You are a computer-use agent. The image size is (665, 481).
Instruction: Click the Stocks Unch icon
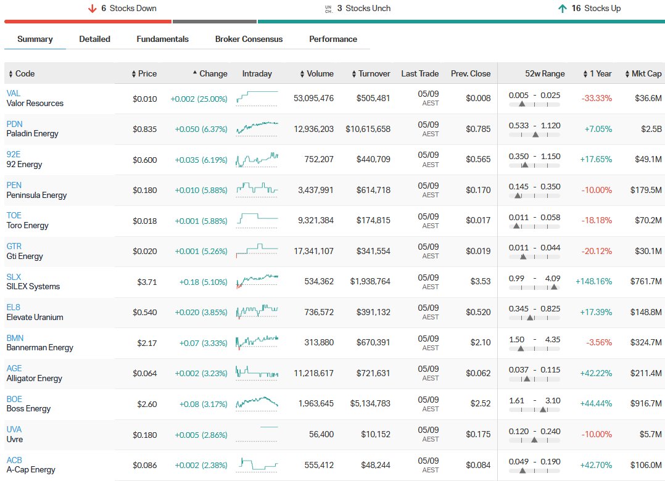coord(328,9)
